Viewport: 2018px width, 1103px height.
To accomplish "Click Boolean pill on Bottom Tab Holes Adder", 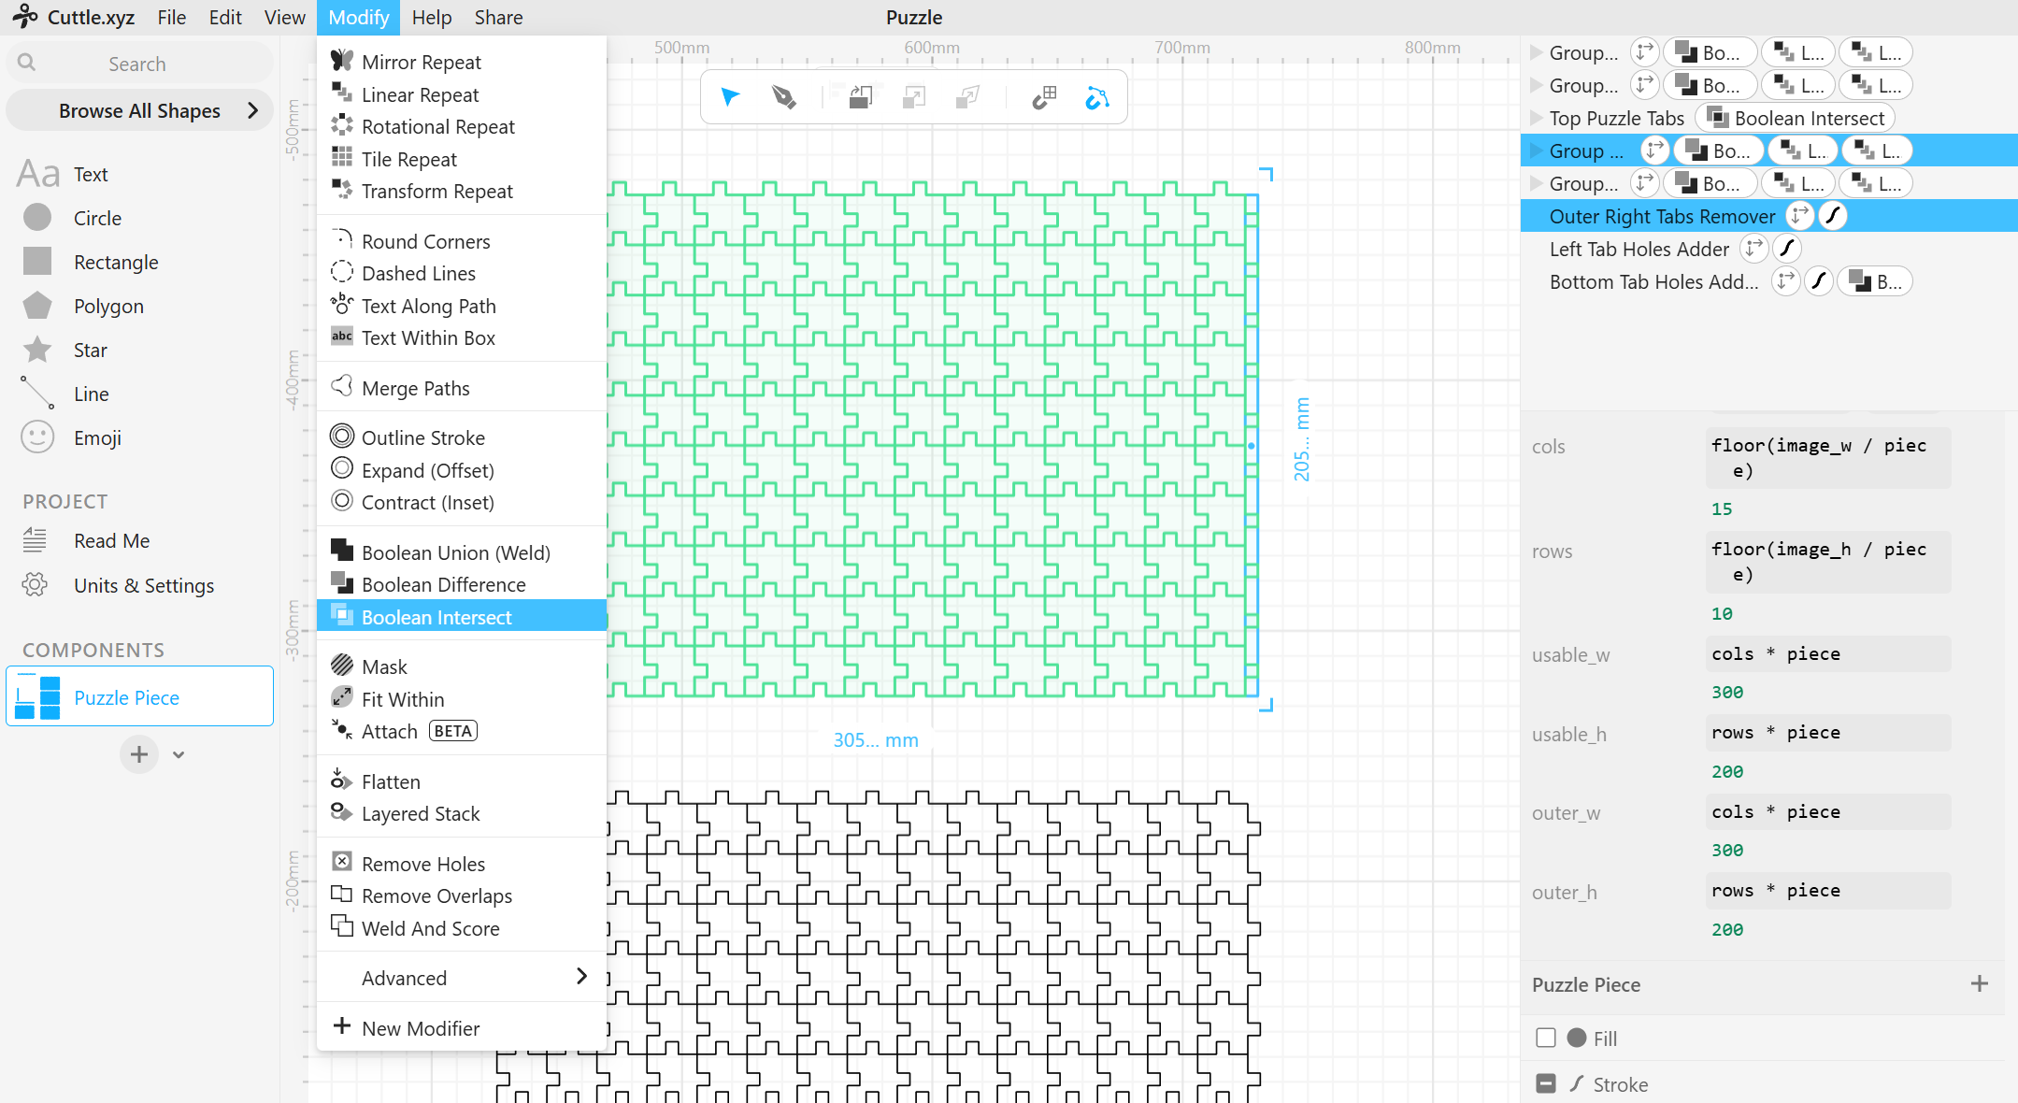I will tap(1874, 281).
